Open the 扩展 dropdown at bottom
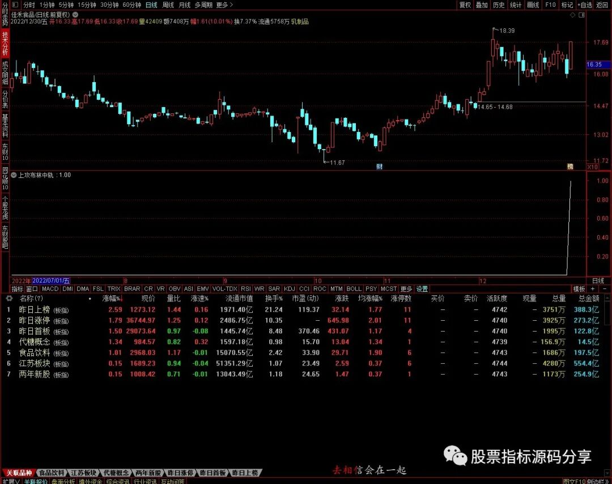 click(x=11, y=481)
